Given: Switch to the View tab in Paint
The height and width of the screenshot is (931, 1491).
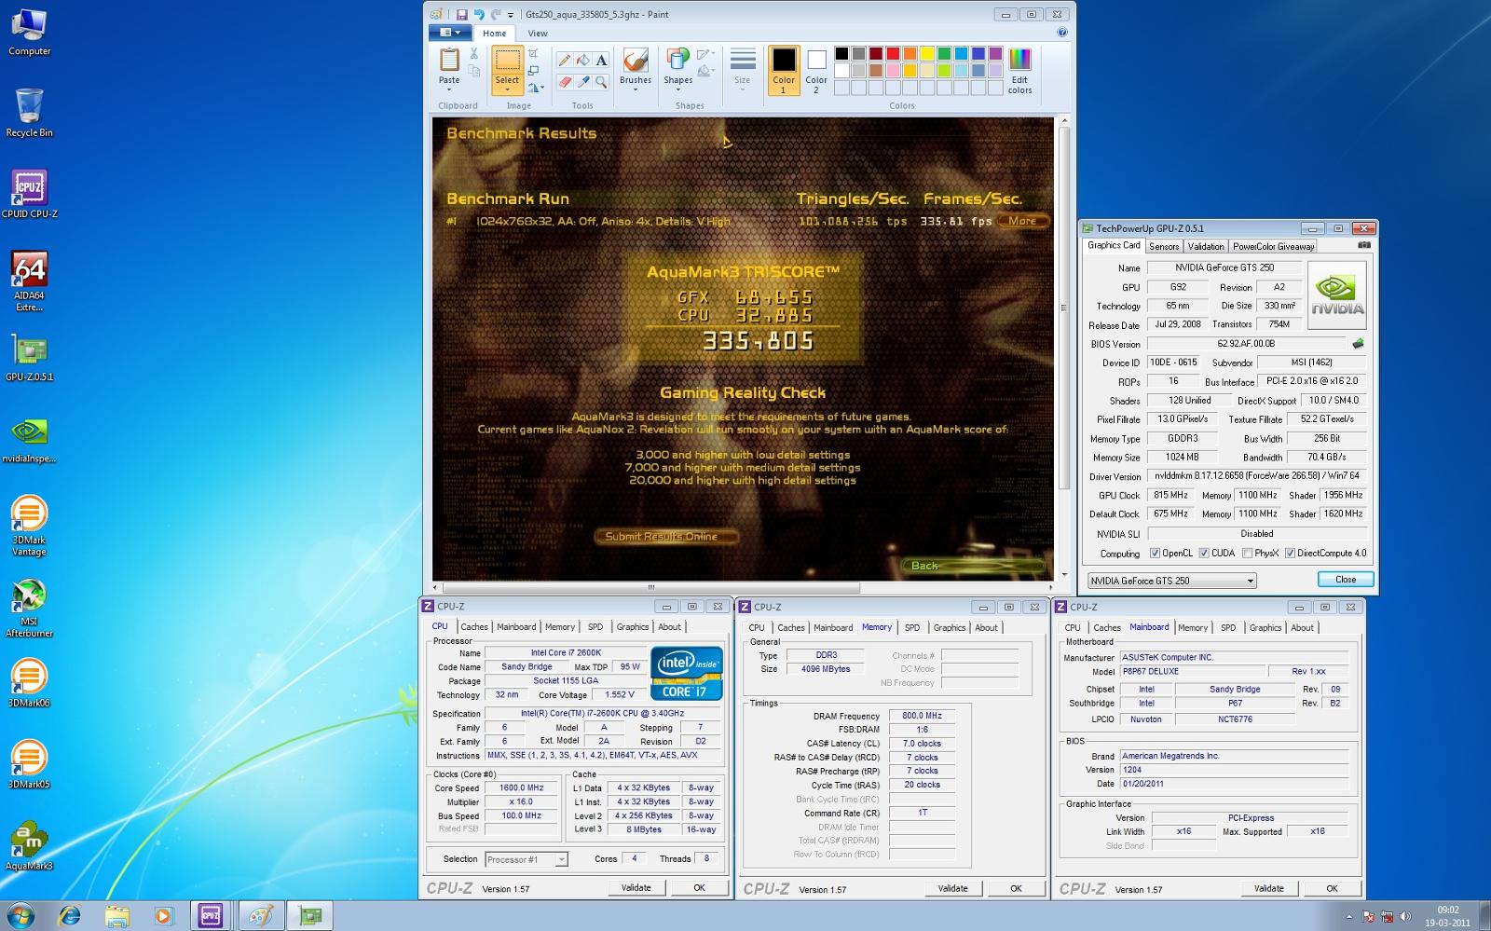Looking at the screenshot, I should (x=538, y=33).
